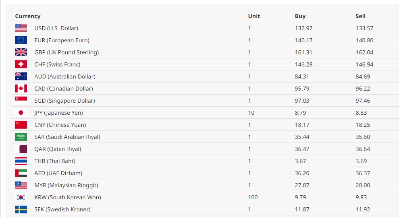Select the SGD (Singapore Dollar) row label

coord(65,101)
